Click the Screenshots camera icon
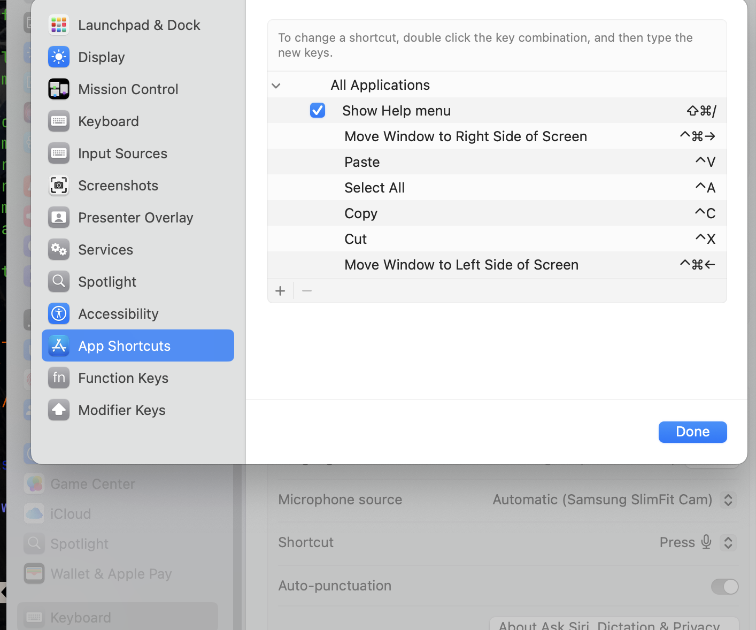Screen dimensions: 756x630 59,186
